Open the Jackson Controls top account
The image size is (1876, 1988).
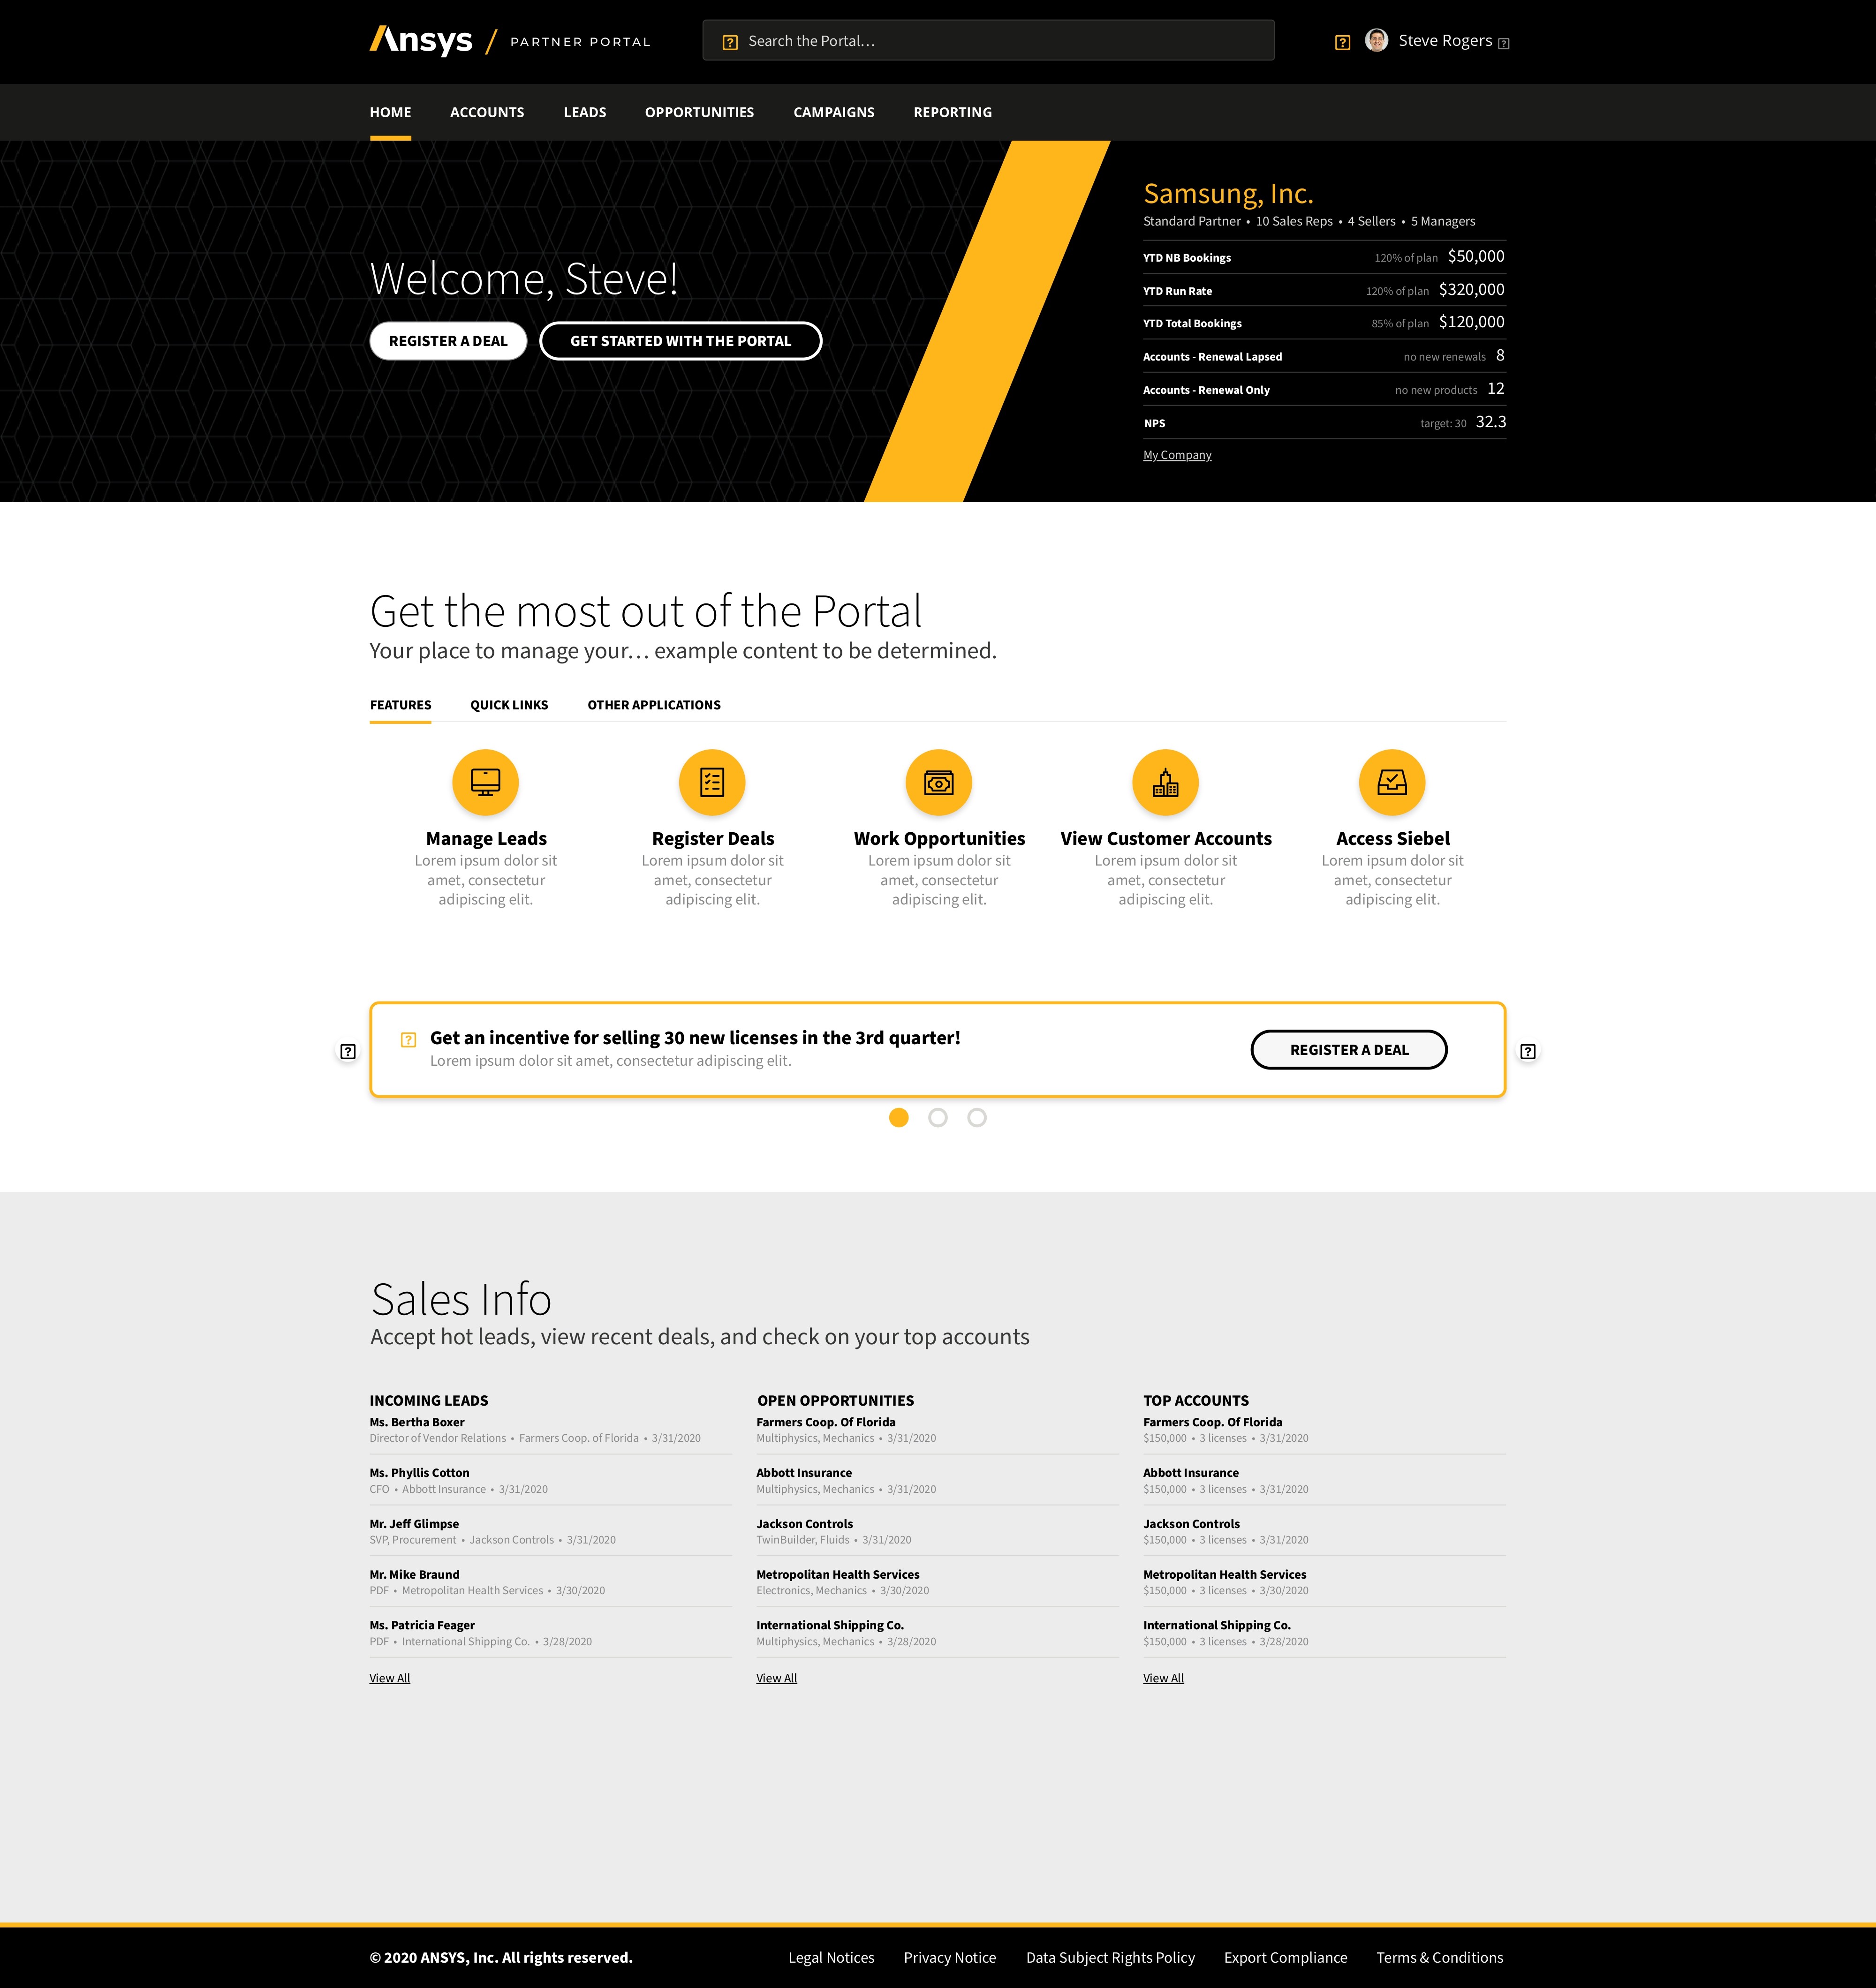pos(1192,1524)
